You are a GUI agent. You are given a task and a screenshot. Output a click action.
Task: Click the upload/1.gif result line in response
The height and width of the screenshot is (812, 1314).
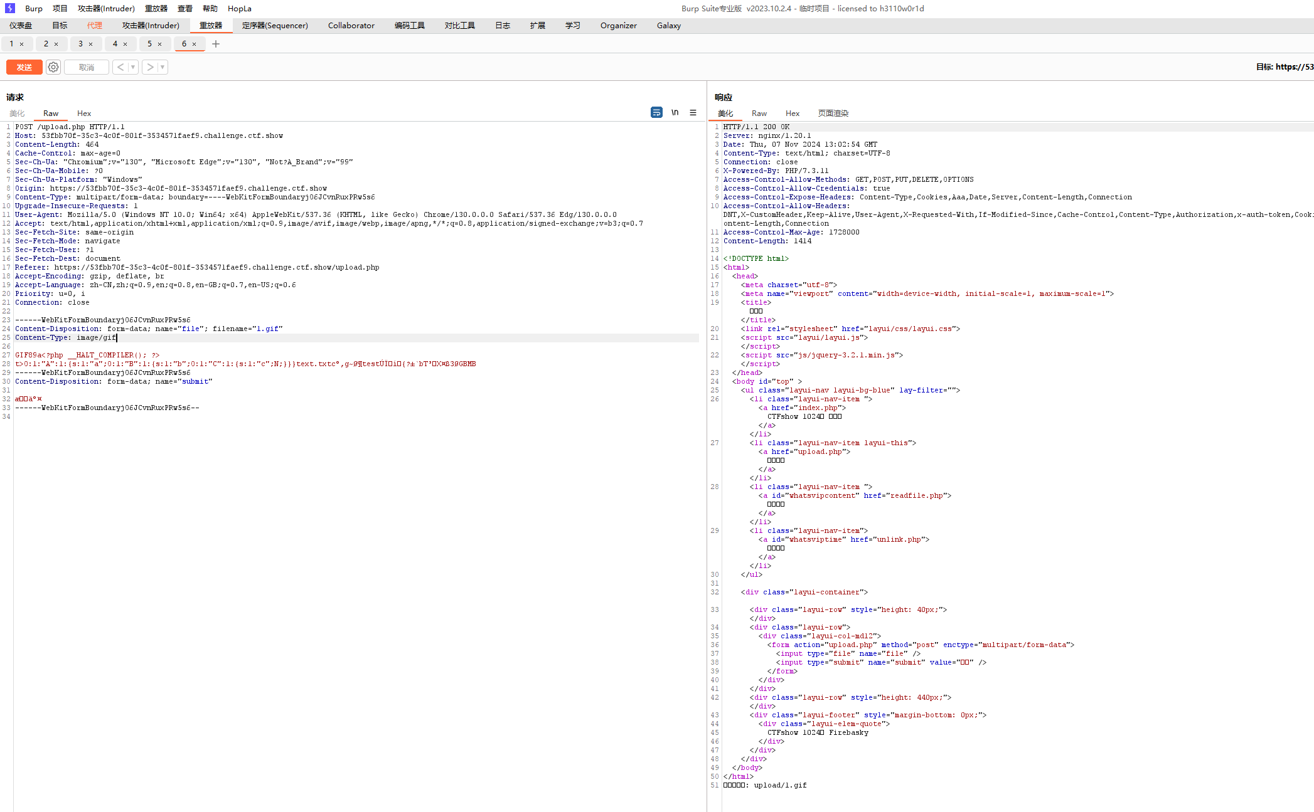pyautogui.click(x=765, y=785)
